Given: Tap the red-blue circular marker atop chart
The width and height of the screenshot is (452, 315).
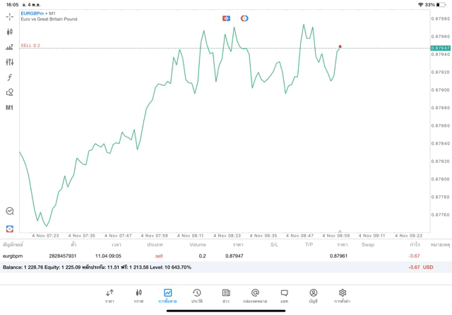Looking at the screenshot, I should click(244, 18).
